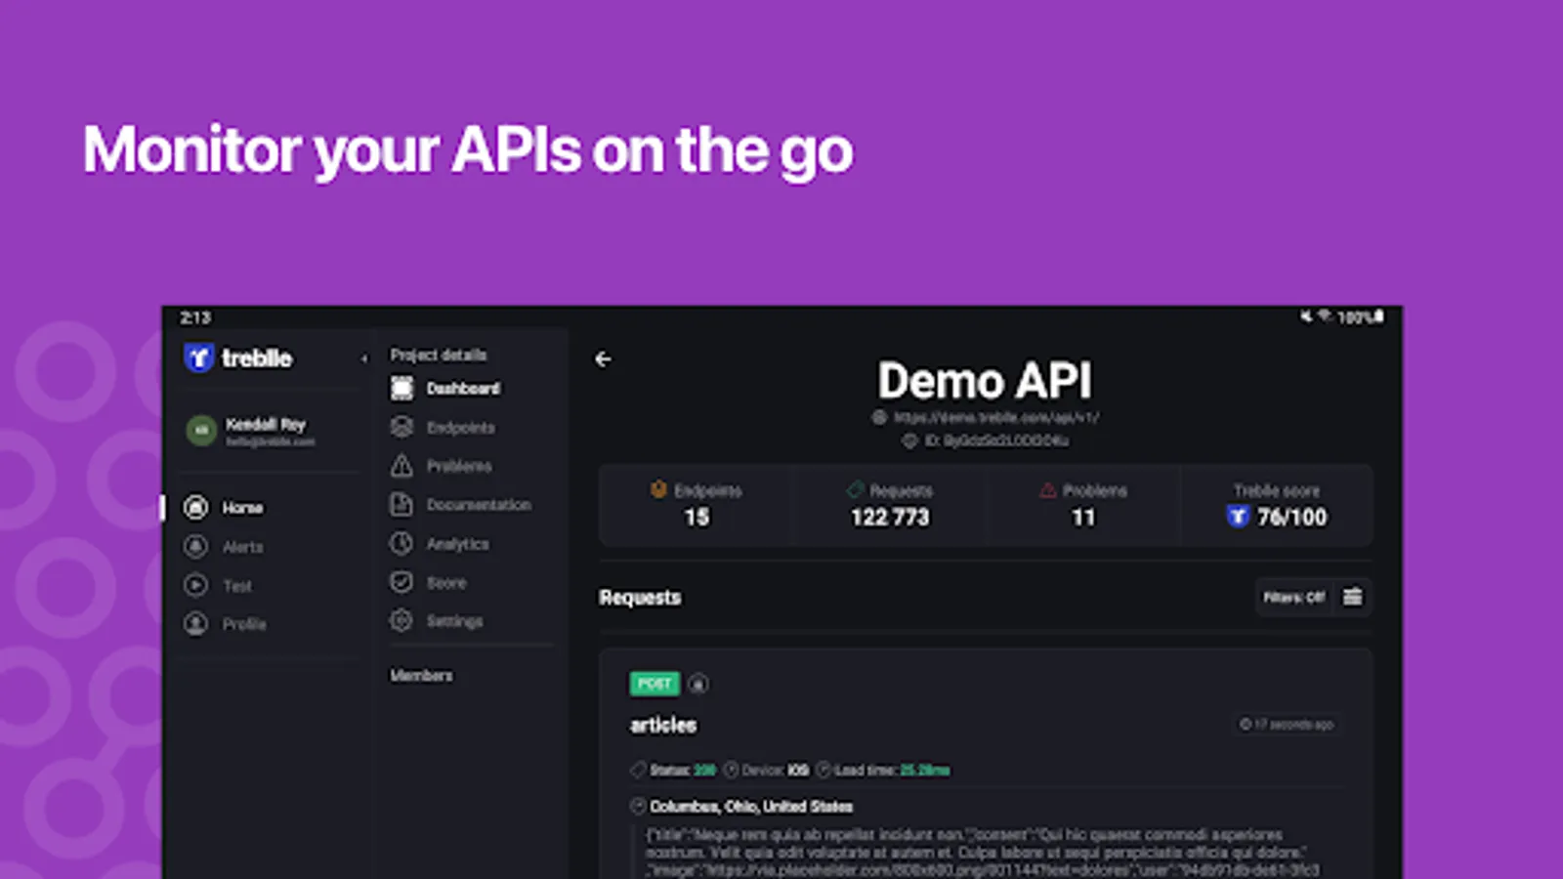Click the 17 seconds ago timestamp
Image resolution: width=1563 pixels, height=879 pixels.
(x=1287, y=724)
